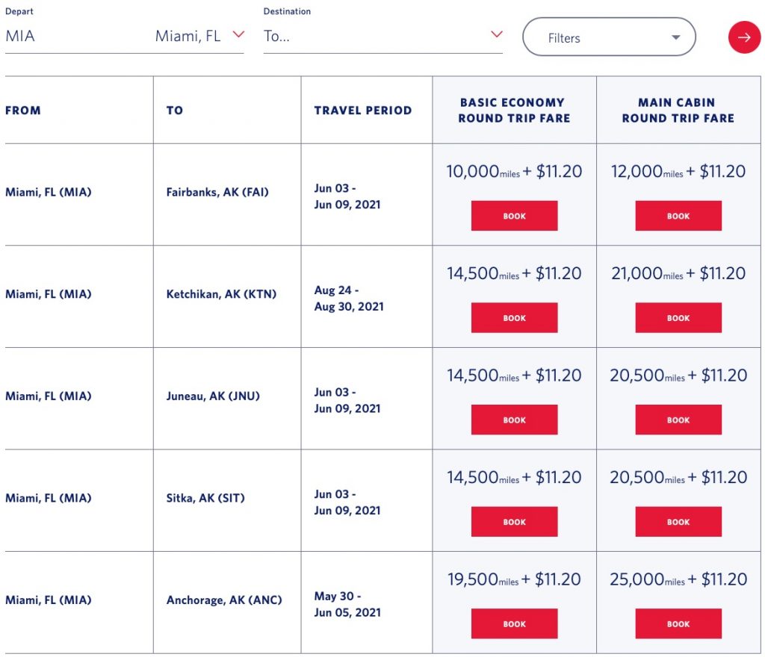This screenshot has height=657, width=765.
Task: Book Basic Economy fare to Anchorage
Action: (x=514, y=624)
